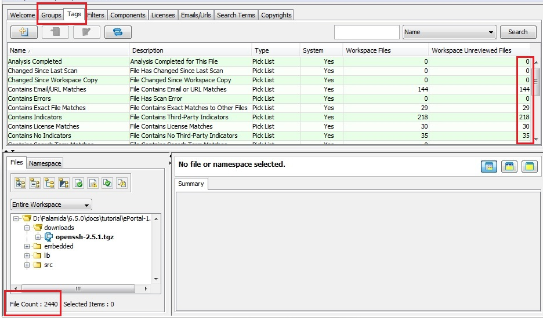Click the add new tag icon
The height and width of the screenshot is (318, 543).
[x=24, y=32]
